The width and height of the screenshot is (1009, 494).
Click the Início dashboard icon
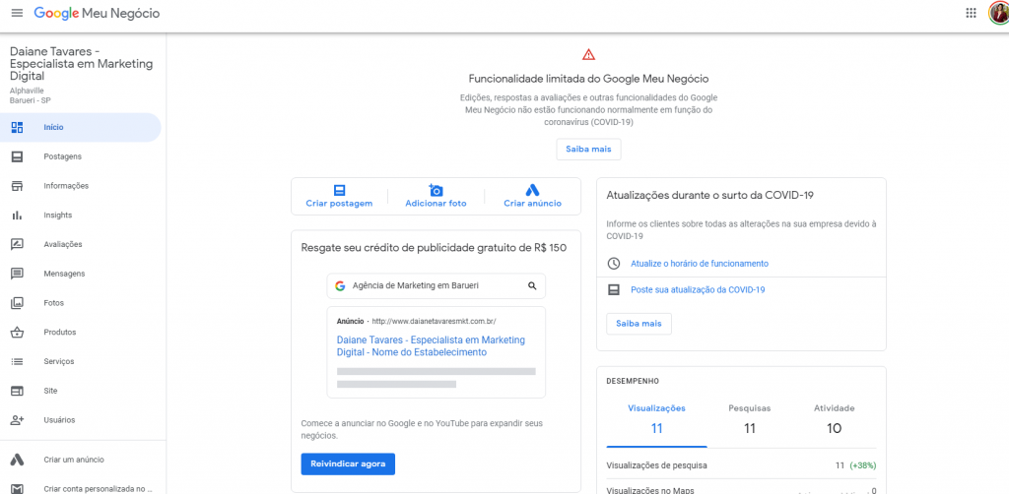[x=18, y=127]
